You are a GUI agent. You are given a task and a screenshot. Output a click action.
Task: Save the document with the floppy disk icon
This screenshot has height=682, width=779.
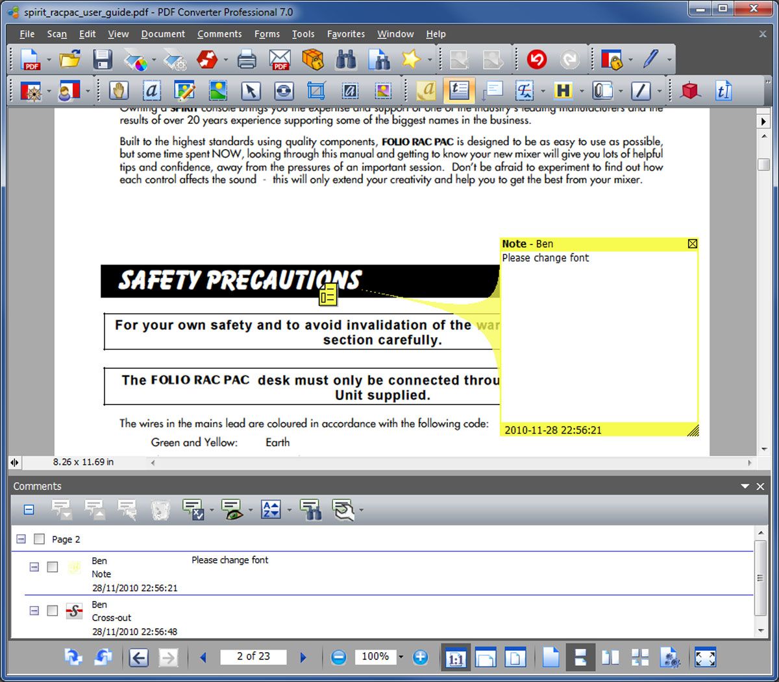point(103,60)
